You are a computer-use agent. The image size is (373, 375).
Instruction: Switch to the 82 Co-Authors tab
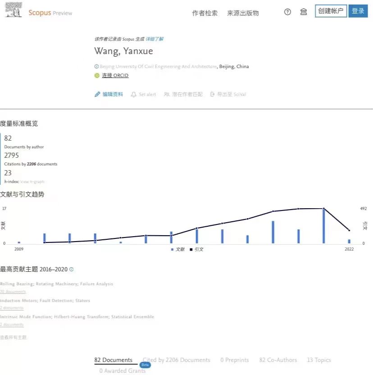coord(278,360)
